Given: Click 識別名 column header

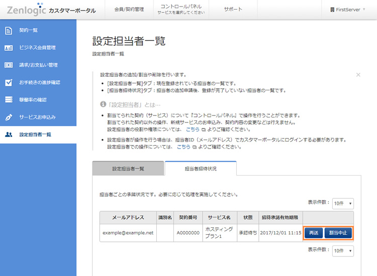Looking at the screenshot, I should tap(165, 217).
